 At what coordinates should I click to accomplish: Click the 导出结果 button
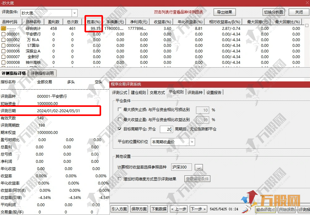click(225, 12)
